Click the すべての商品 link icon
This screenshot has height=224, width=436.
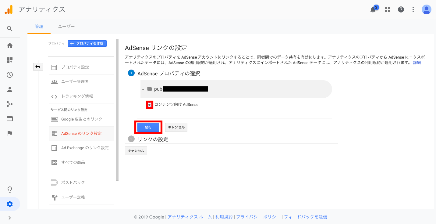pyautogui.click(x=54, y=163)
